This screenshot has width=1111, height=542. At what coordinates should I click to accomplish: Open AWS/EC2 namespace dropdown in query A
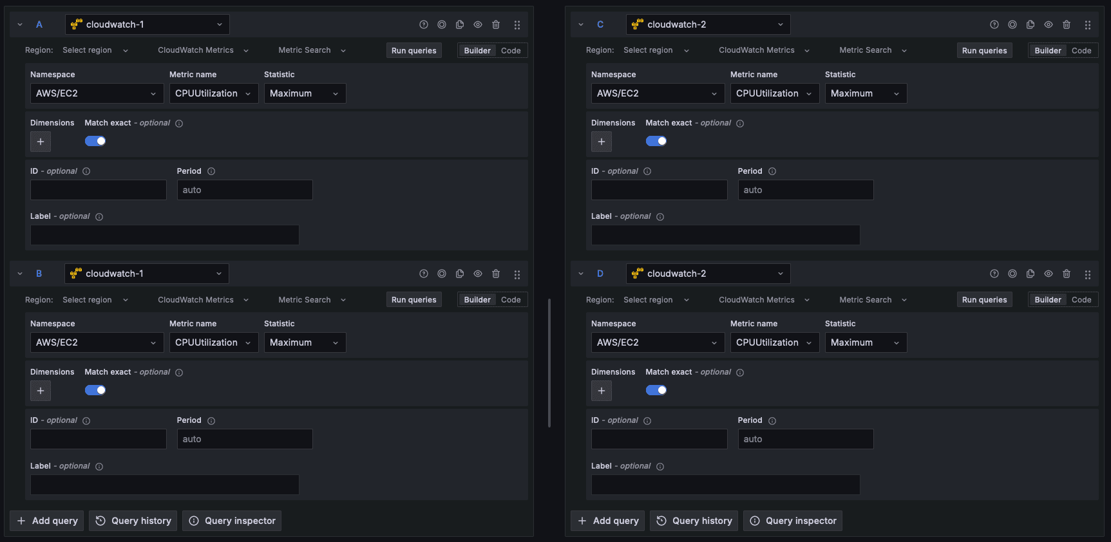point(97,93)
